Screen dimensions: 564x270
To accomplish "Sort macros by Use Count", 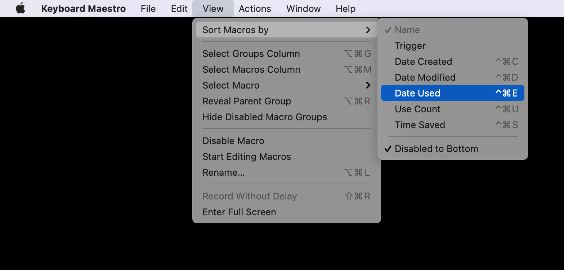I will click(x=452, y=109).
